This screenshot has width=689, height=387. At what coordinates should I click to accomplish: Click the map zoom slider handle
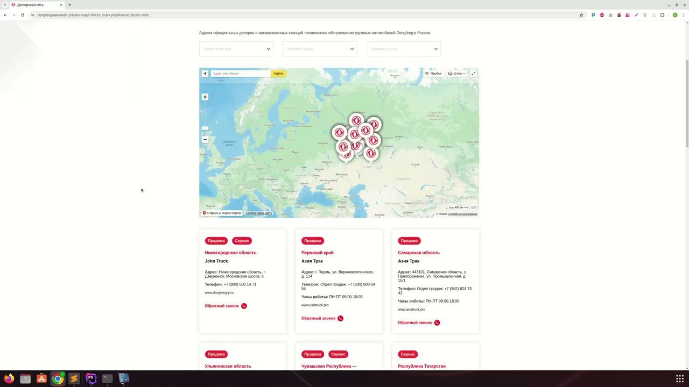click(205, 128)
